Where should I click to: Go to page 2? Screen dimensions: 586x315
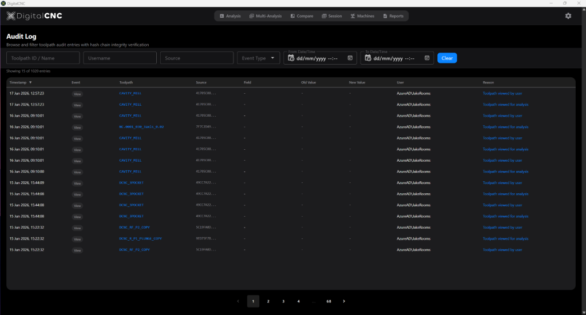click(x=268, y=301)
